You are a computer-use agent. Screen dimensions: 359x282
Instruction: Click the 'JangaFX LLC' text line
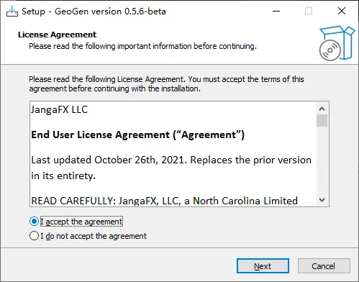click(x=60, y=109)
